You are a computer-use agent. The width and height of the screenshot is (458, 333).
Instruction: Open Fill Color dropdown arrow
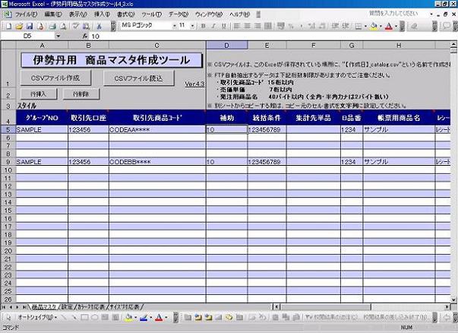[381, 27]
